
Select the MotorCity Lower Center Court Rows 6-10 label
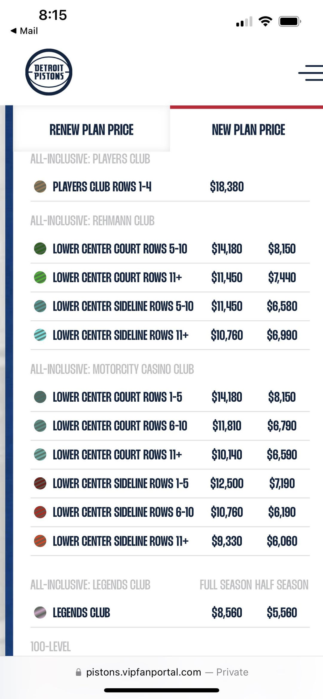120,426
